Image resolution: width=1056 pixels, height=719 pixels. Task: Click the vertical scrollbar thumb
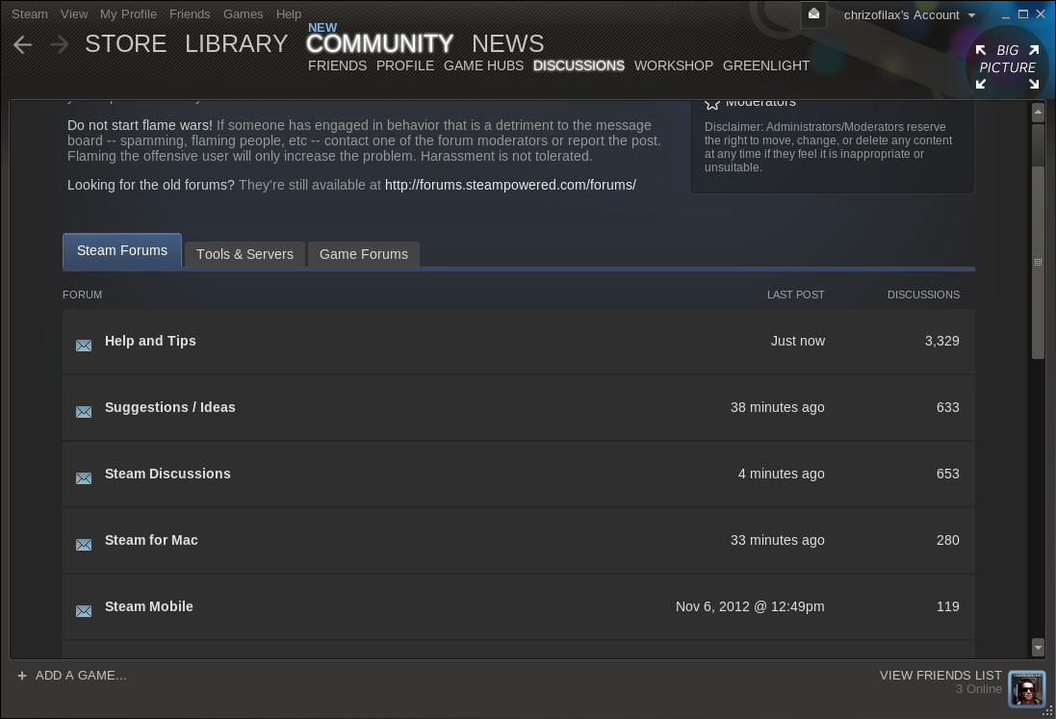1038,263
